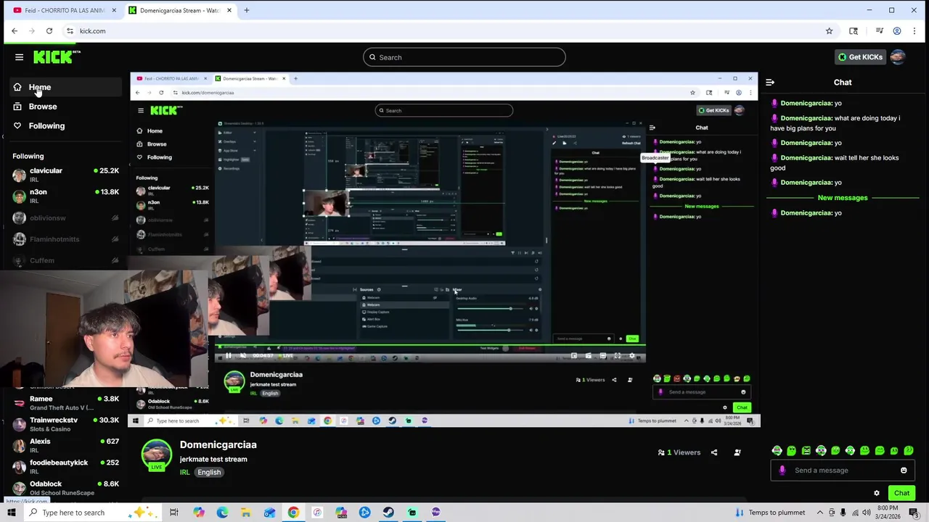Open iTunes from the taskbar
Screen dimensions: 929x522
317,513
